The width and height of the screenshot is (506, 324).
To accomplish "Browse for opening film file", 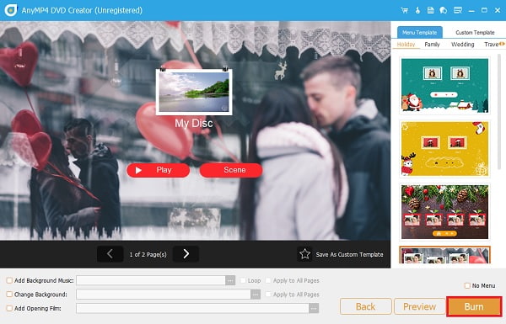I will click(x=314, y=308).
